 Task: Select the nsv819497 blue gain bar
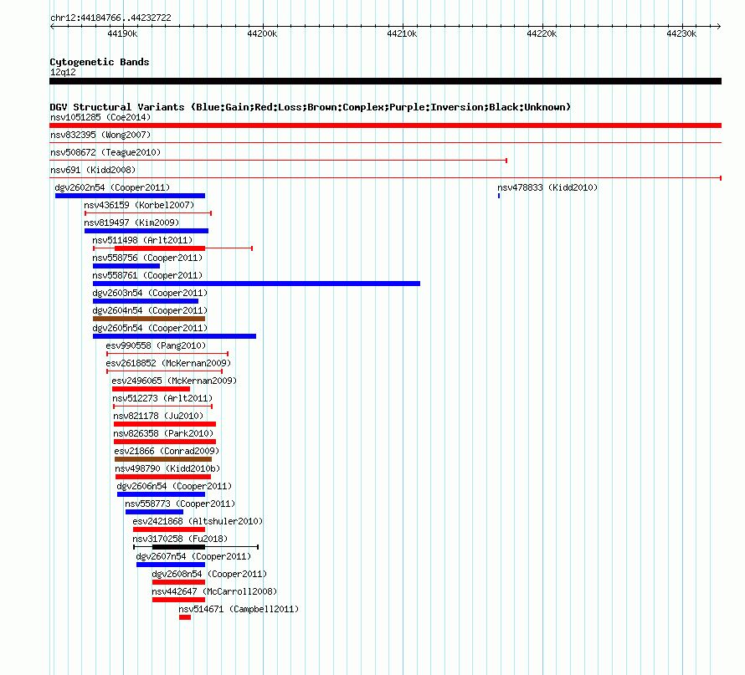coord(146,231)
